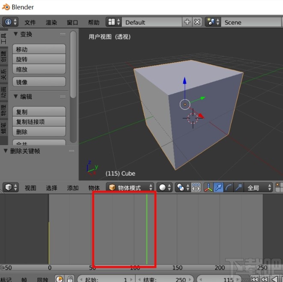This screenshot has height=282, width=283.
Task: Click the 镜像 (Mirror) button
Action: [39, 82]
